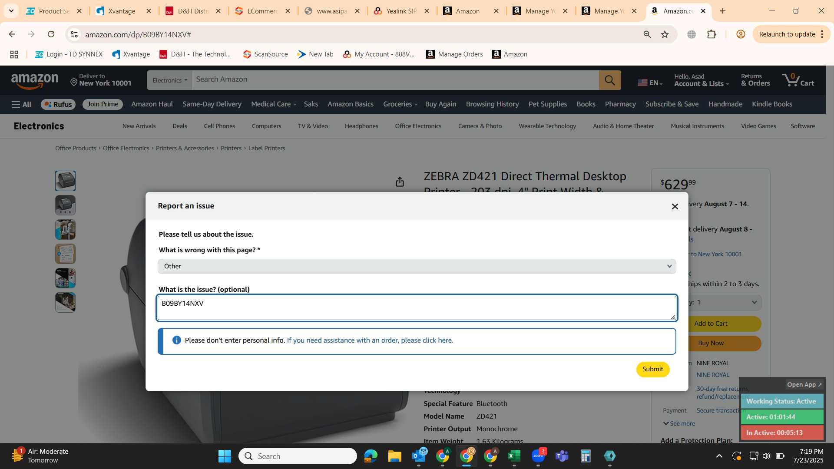
Task: Open the volume control in system tray
Action: point(766,456)
